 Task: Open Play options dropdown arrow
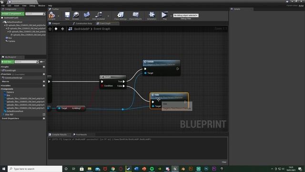171,16
